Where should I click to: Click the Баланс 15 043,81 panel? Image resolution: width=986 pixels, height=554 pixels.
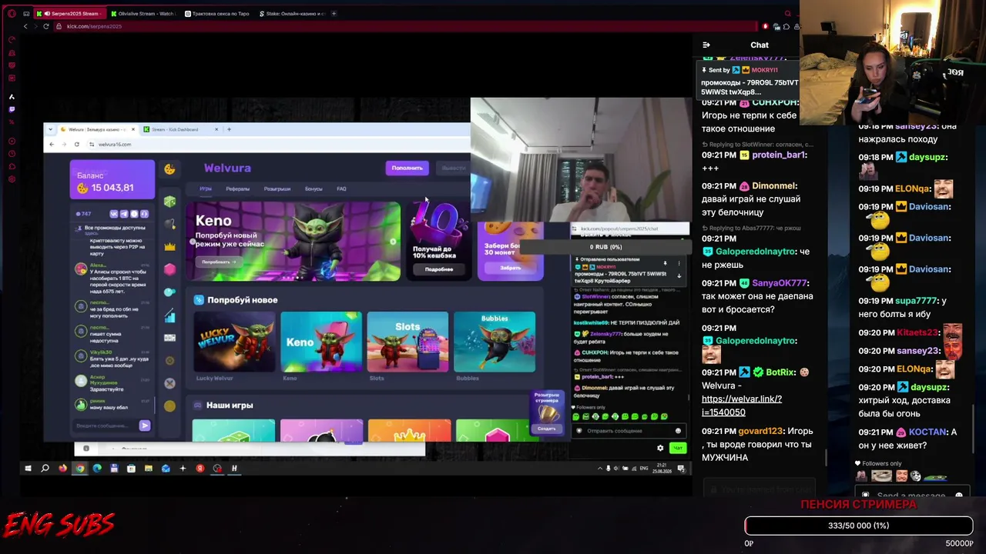click(x=112, y=180)
